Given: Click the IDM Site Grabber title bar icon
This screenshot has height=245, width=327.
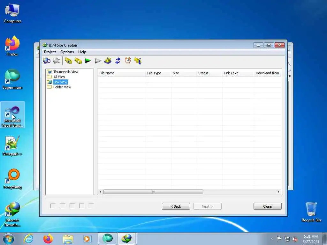Looking at the screenshot, I should point(45,45).
